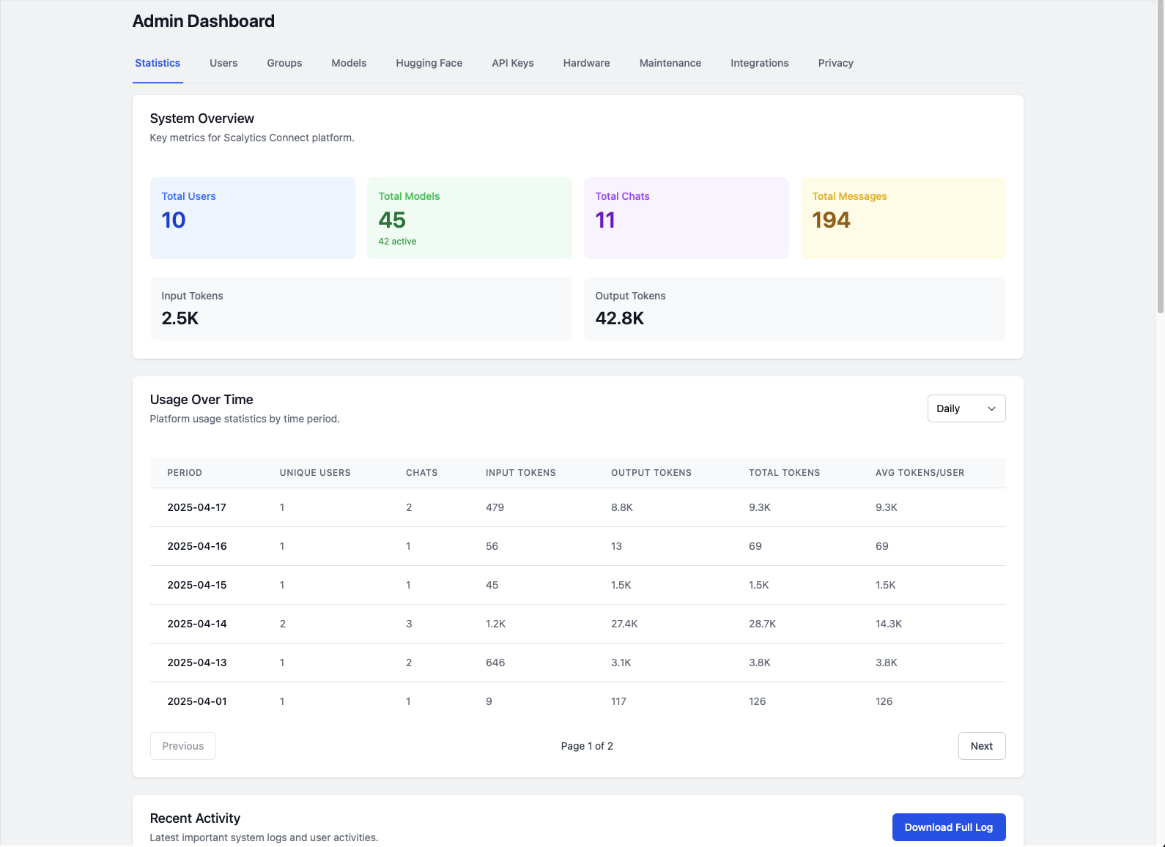Click output tokens value 8.8K
1165x847 pixels.
click(622, 507)
